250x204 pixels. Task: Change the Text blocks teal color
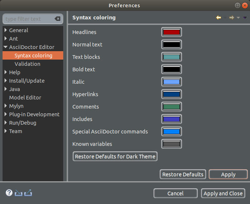[171, 57]
